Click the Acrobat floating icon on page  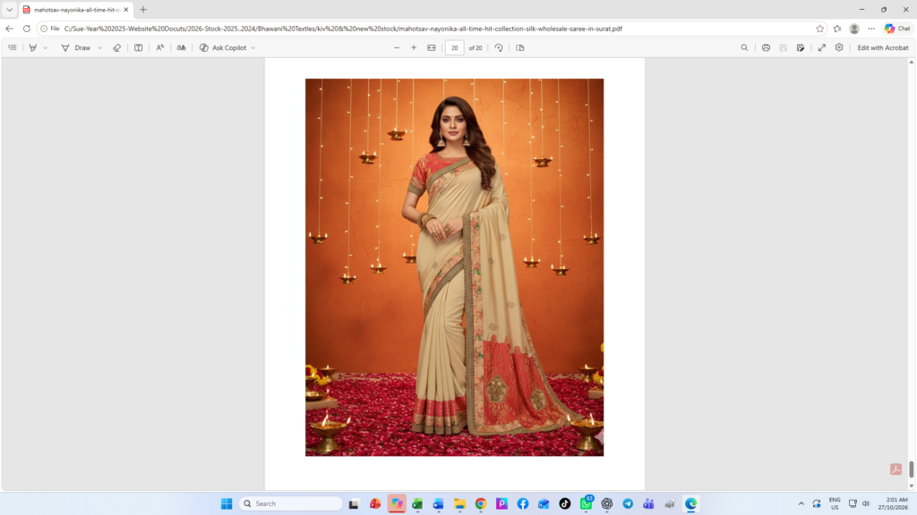pyautogui.click(x=896, y=469)
